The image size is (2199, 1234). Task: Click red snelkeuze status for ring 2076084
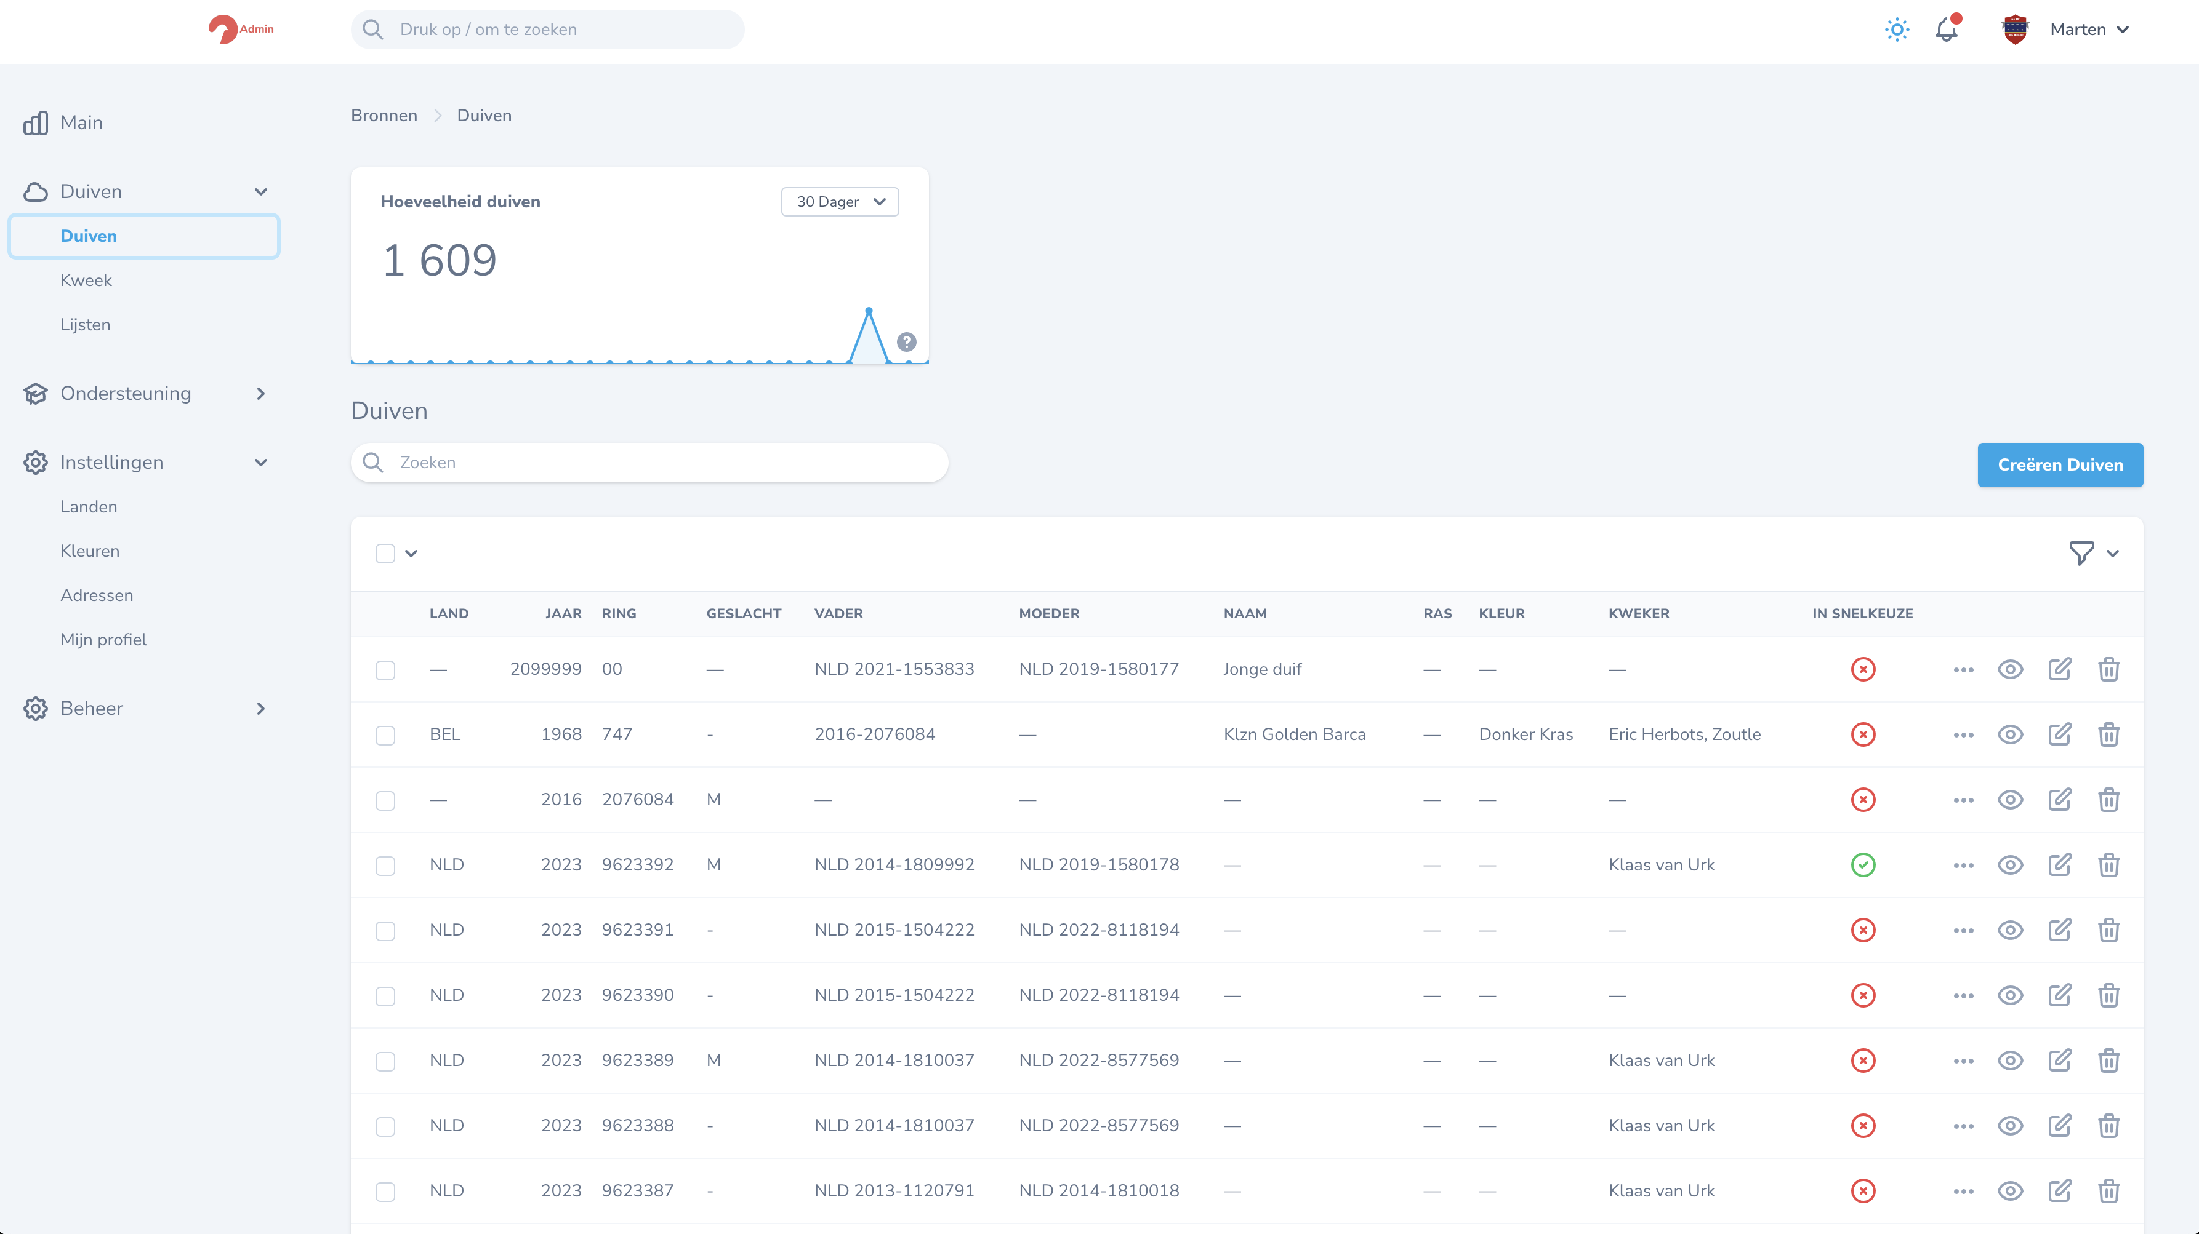[x=1863, y=800]
